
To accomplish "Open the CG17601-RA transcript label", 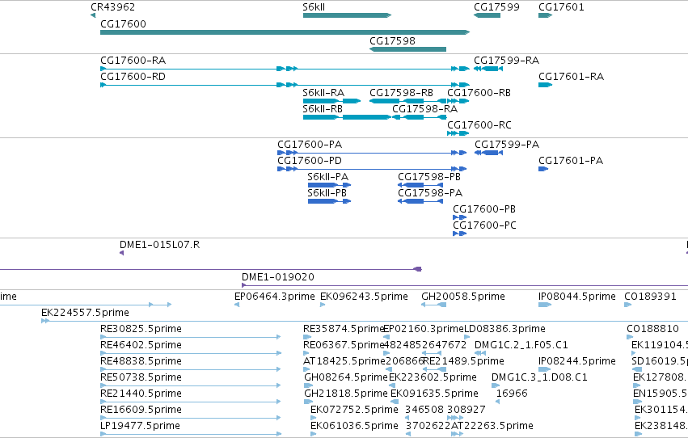I will point(572,76).
